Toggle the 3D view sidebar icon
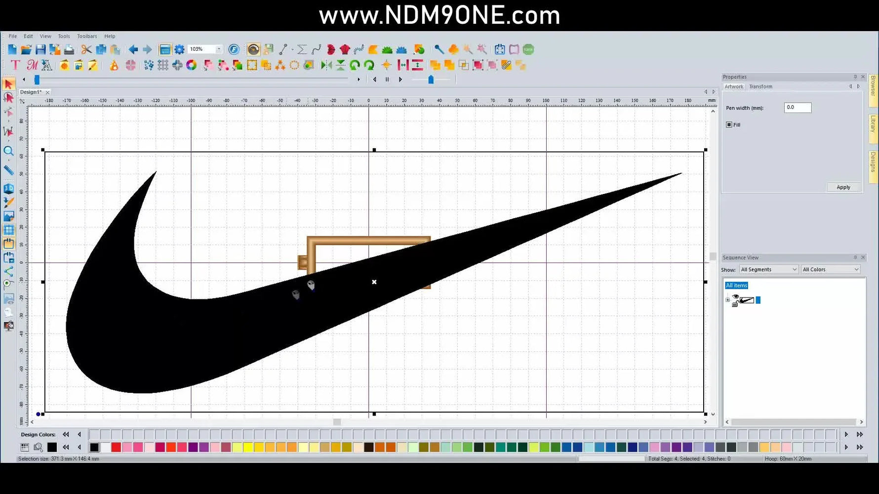 tap(8, 189)
